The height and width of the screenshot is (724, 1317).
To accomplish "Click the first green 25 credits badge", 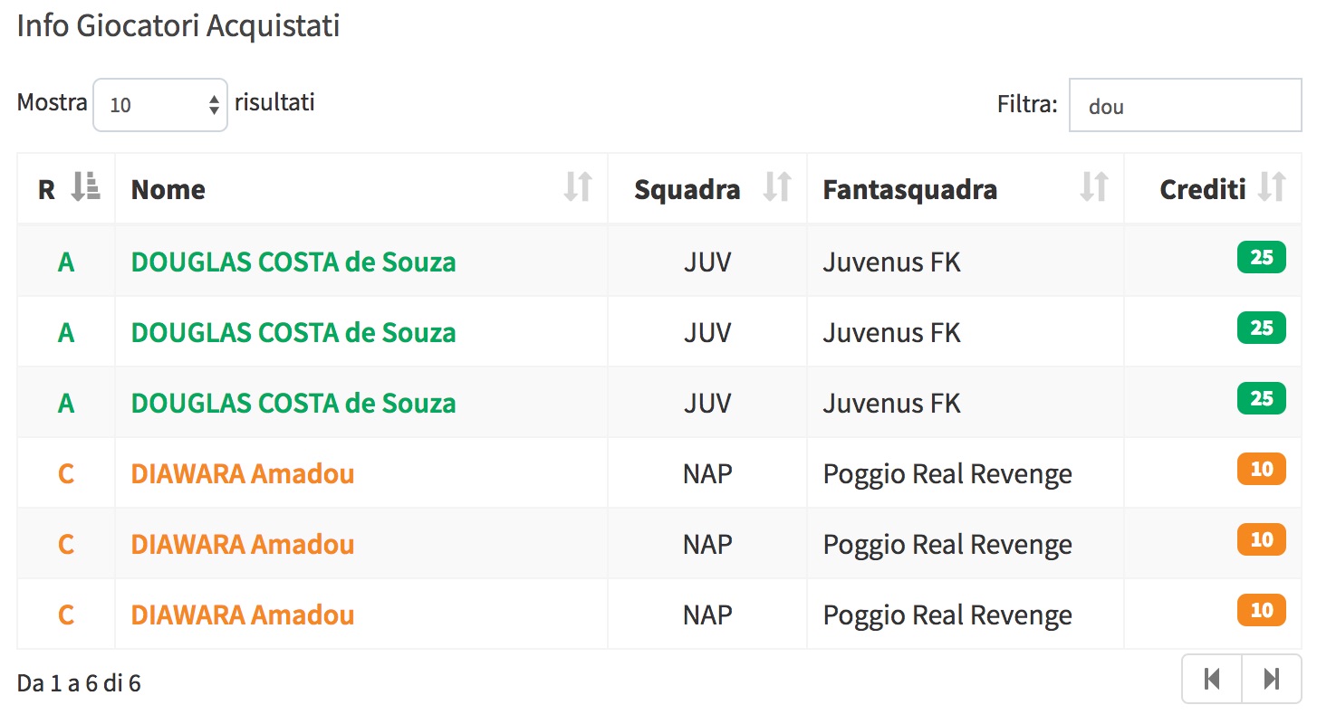I will coord(1261,258).
